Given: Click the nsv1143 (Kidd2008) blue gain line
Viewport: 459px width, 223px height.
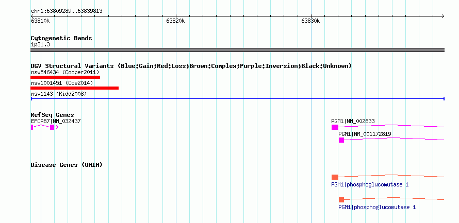Looking at the screenshot, I should [237, 99].
